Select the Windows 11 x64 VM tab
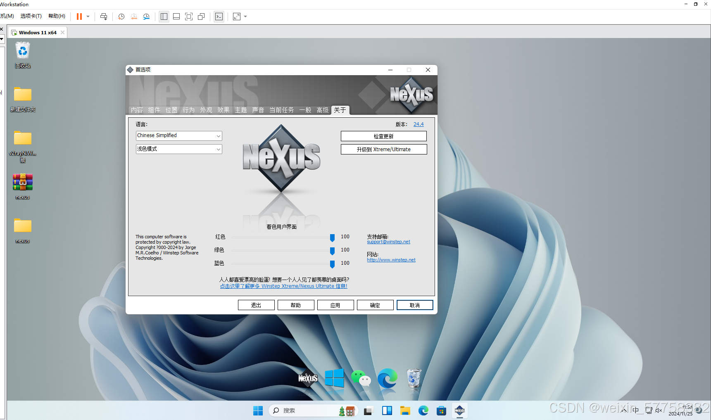This screenshot has width=711, height=420. 38,33
